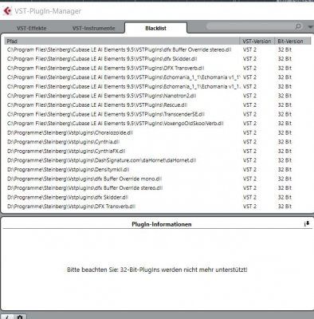Toggle the info icon at bottom left
The width and height of the screenshot is (314, 319).
point(8,317)
